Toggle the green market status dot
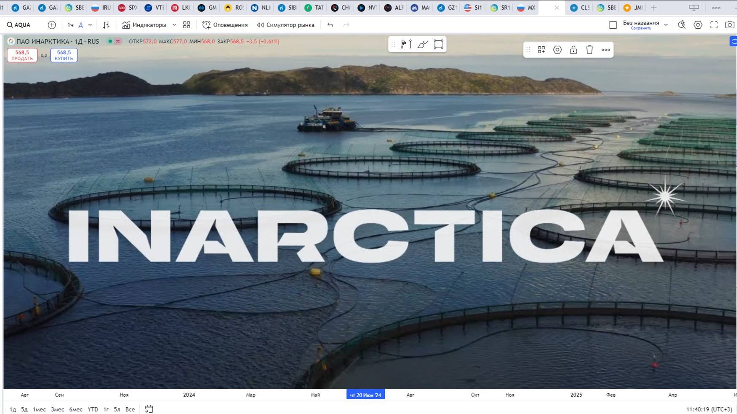 [x=110, y=41]
